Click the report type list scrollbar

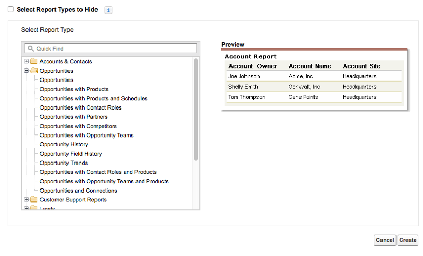coord(196,109)
